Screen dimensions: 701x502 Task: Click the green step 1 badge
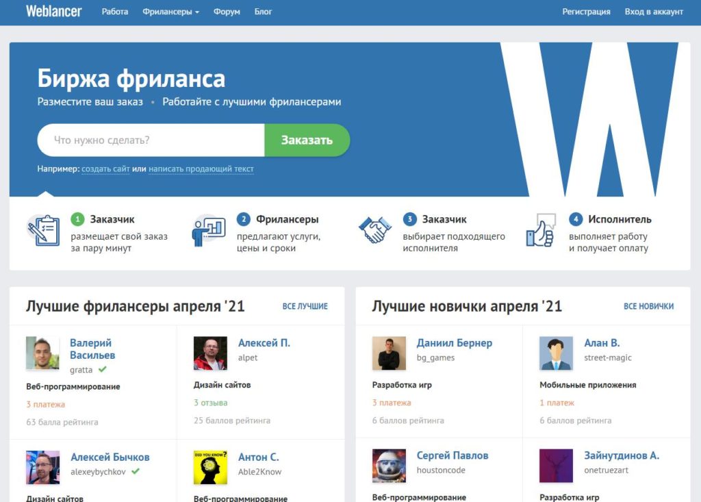click(78, 219)
